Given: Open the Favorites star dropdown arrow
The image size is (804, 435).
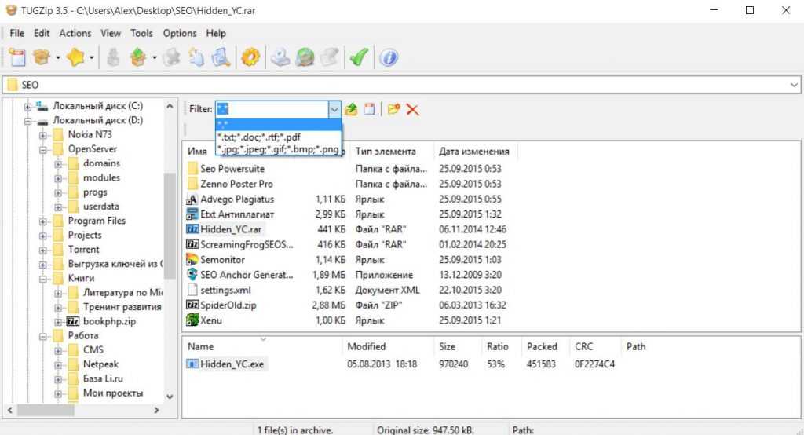Looking at the screenshot, I should tap(92, 57).
